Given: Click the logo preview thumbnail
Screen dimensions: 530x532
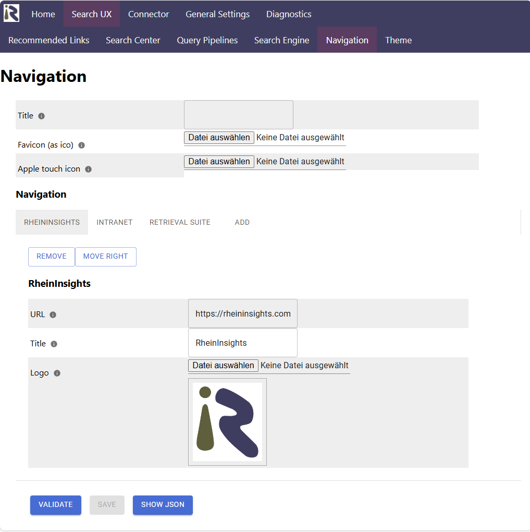Looking at the screenshot, I should point(227,422).
